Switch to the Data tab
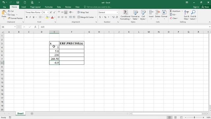The image size is (211, 119). [x=59, y=7]
